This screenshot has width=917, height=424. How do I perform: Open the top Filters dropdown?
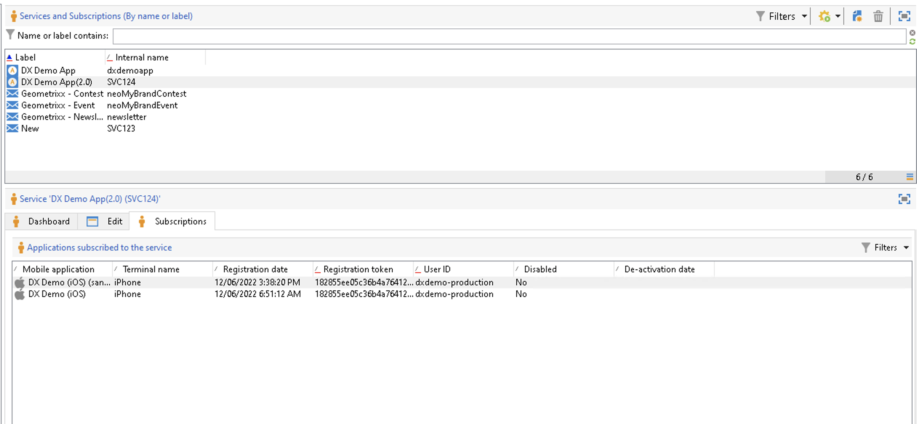[x=781, y=16]
